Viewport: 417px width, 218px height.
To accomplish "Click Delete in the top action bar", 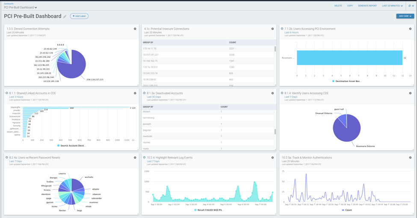I will point(338,6).
